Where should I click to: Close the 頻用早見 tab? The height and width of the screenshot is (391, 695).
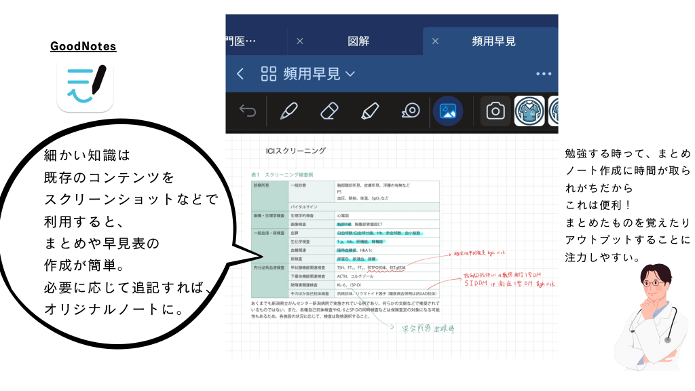[436, 41]
